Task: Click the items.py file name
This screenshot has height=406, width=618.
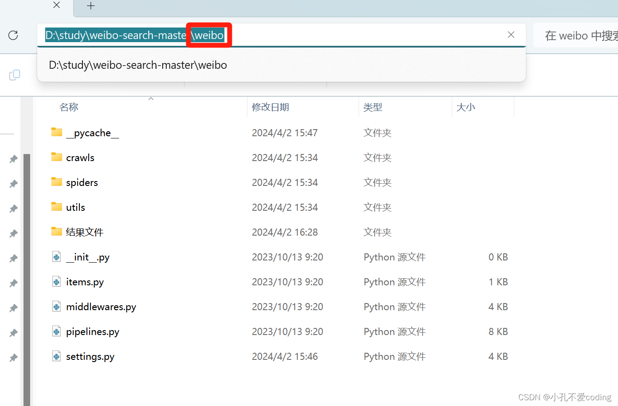Action: click(85, 282)
